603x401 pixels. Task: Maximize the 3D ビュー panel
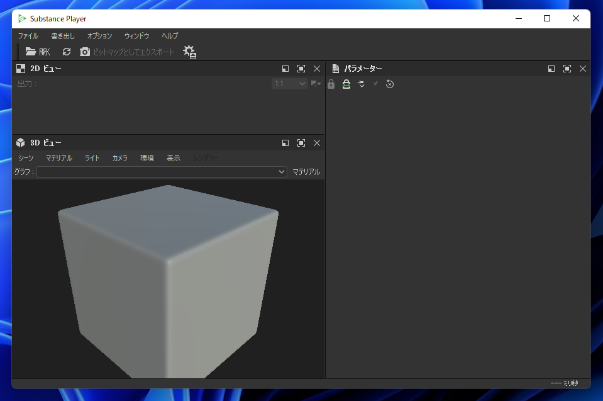[x=301, y=143]
